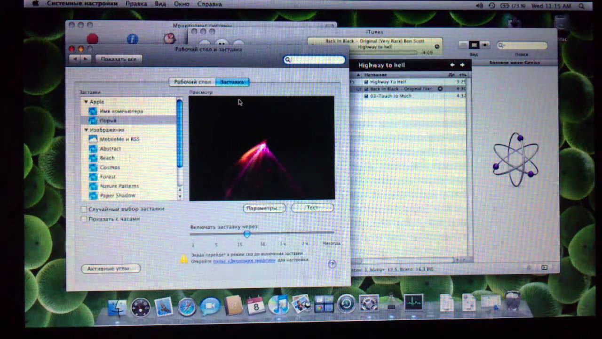The image size is (602, 339).
Task: Switch to the Рабочий стол tab
Action: coord(192,82)
